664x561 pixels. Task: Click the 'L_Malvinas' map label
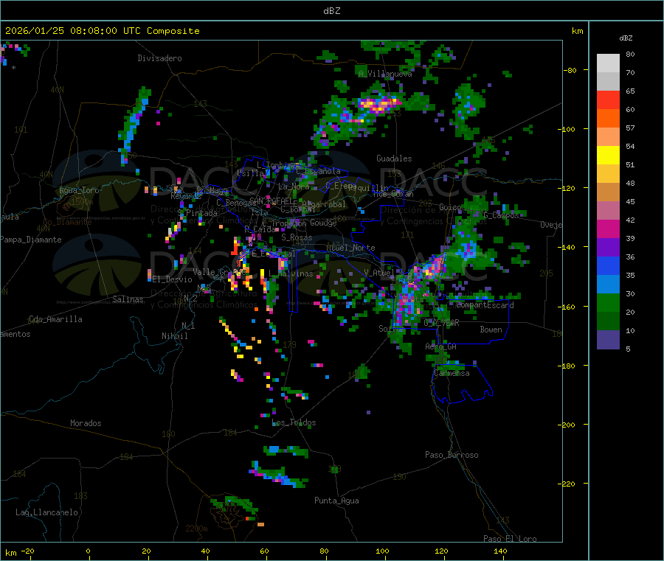click(x=291, y=273)
